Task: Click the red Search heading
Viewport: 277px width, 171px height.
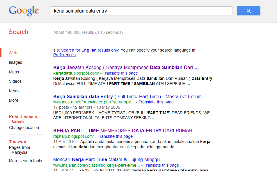Action: click(18, 32)
